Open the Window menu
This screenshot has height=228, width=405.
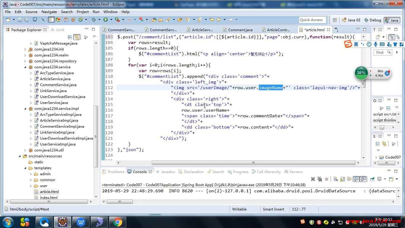tap(110, 12)
